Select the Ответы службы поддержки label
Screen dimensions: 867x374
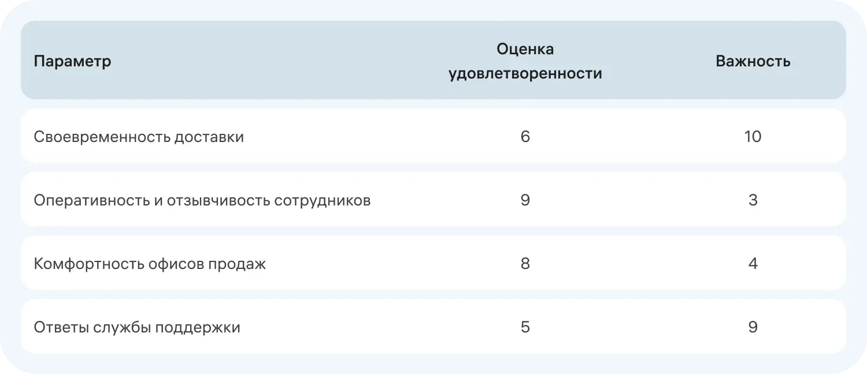137,327
